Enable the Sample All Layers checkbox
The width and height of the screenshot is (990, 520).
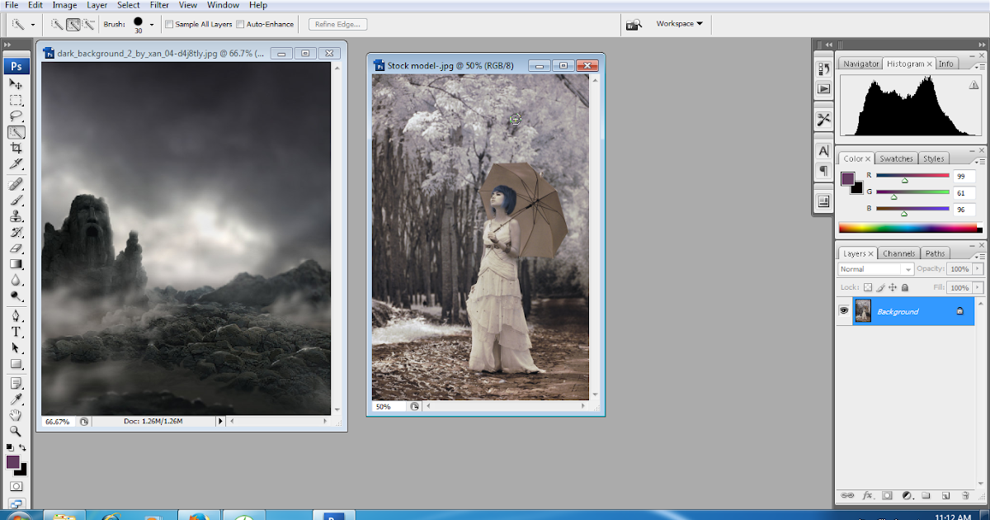pos(171,24)
